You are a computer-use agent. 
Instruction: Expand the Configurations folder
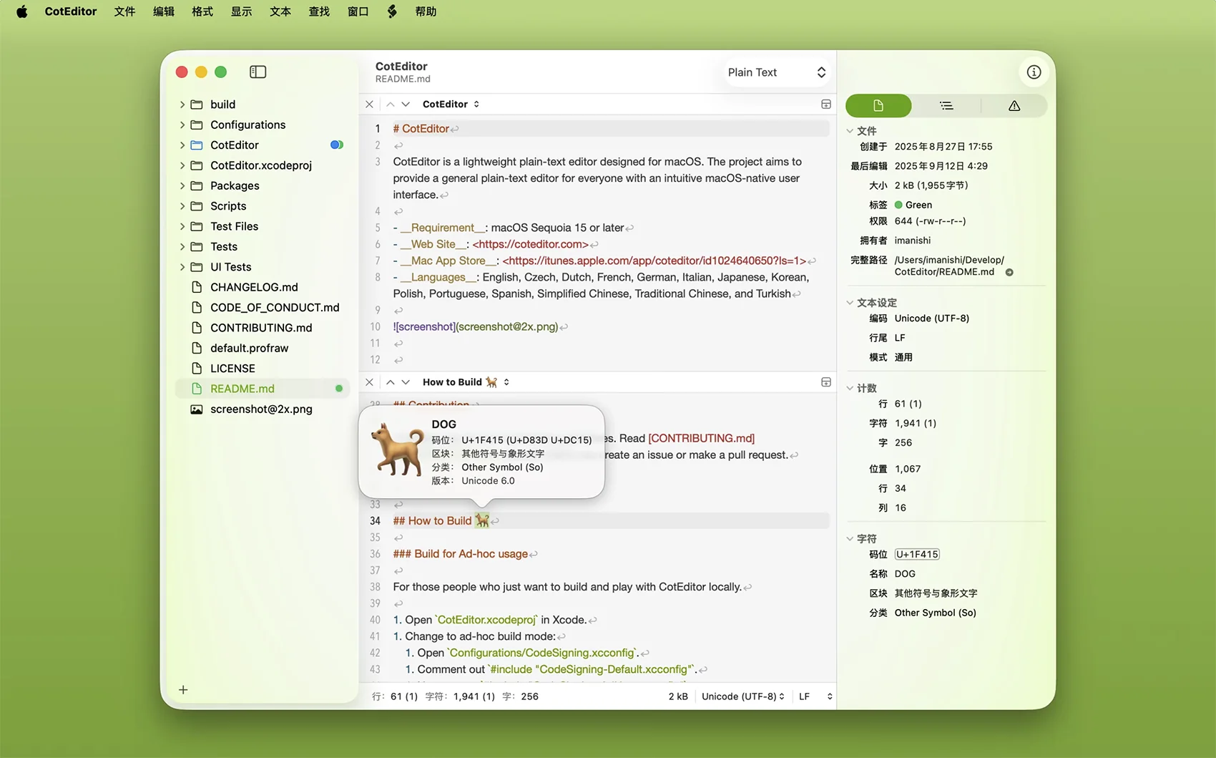tap(182, 125)
